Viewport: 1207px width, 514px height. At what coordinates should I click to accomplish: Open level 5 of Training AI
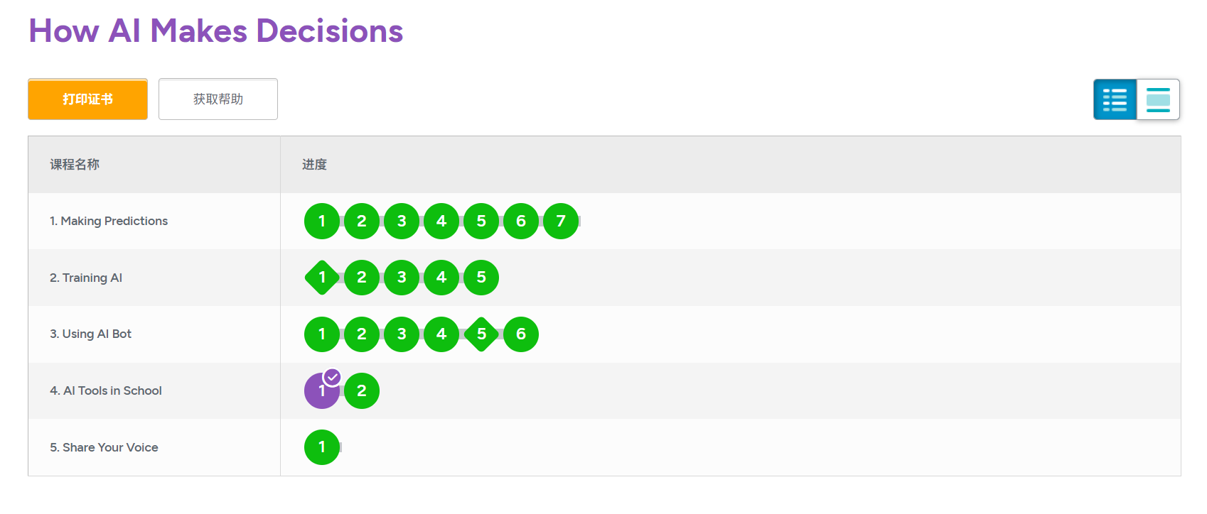481,278
